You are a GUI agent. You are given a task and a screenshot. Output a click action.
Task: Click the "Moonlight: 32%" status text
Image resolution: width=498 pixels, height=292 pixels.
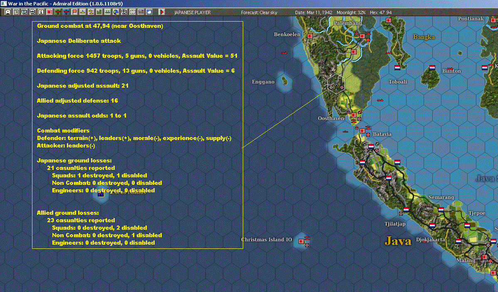351,12
